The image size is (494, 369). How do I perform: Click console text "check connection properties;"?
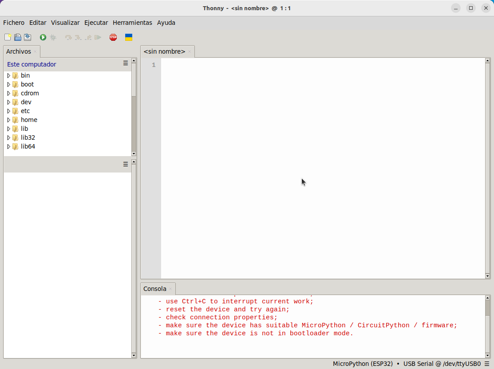[x=221, y=318]
